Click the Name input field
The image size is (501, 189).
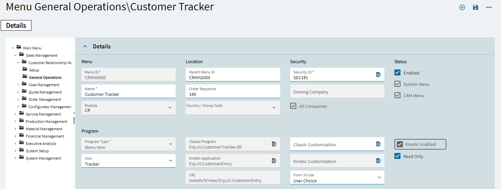coord(128,94)
